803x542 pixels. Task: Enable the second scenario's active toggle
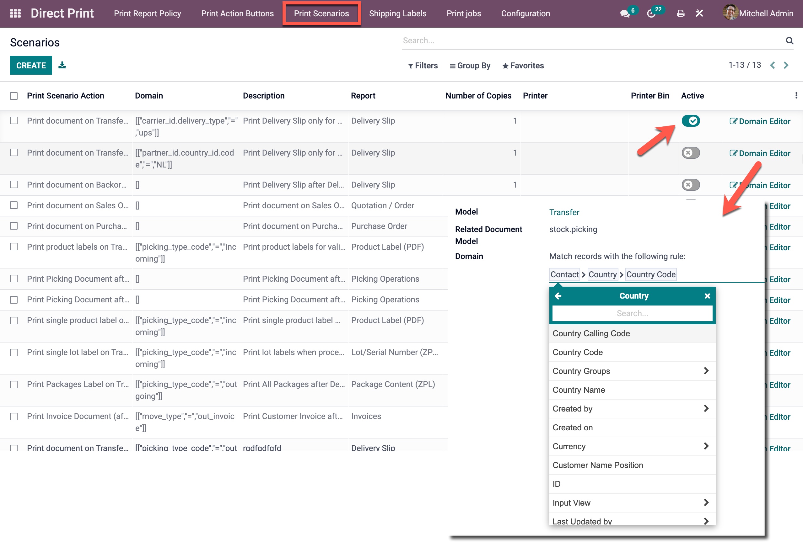point(690,152)
